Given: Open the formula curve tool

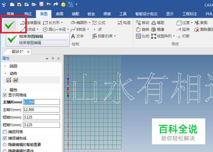Looking at the screenshot, I should coord(99,23).
